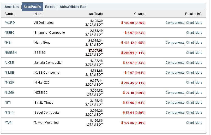
Task: Click the ^BSESN symbol link
Action: click(10, 53)
